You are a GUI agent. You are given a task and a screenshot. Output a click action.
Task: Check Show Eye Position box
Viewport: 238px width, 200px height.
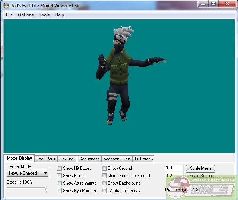tap(59, 191)
